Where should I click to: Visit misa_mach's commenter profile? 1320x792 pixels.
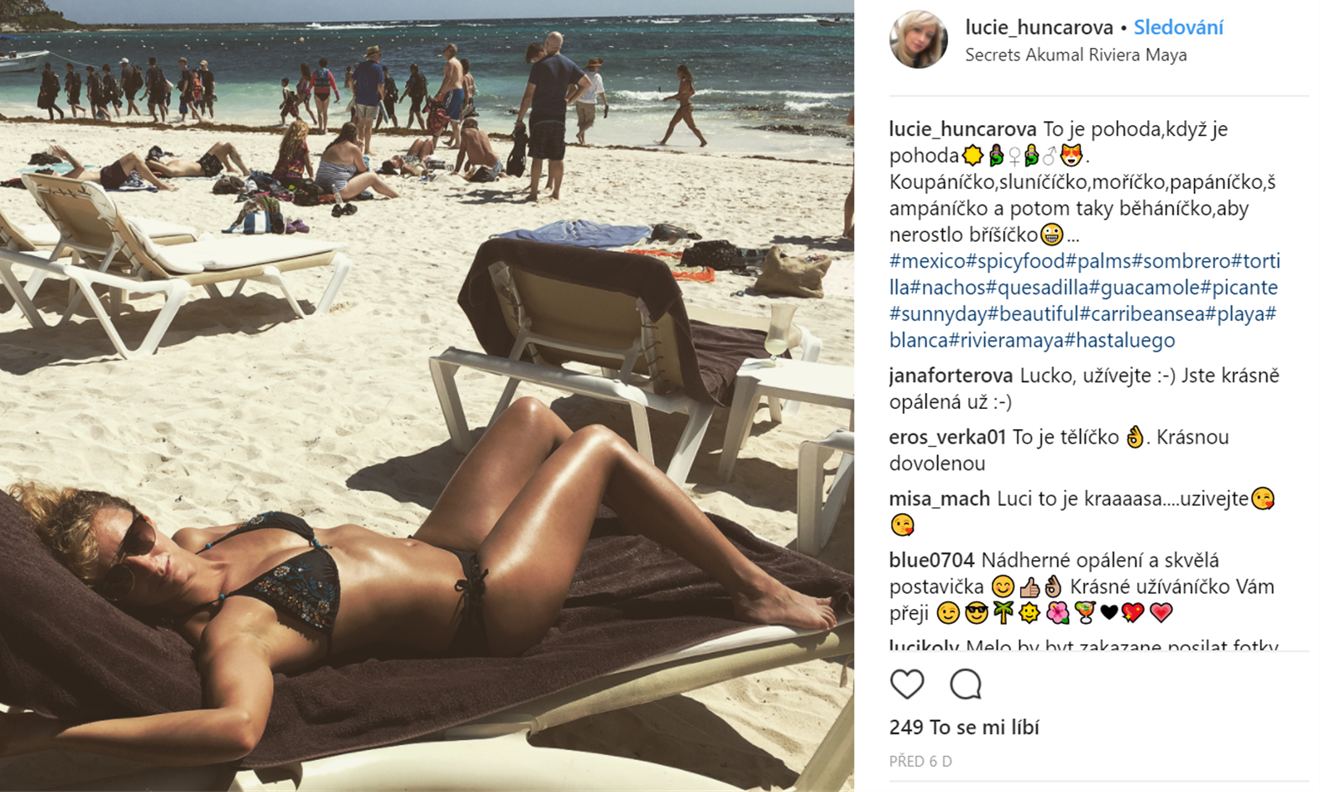940,499
